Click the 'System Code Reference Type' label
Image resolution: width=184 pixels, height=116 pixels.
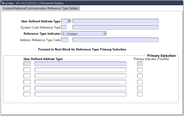[x=40, y=27]
